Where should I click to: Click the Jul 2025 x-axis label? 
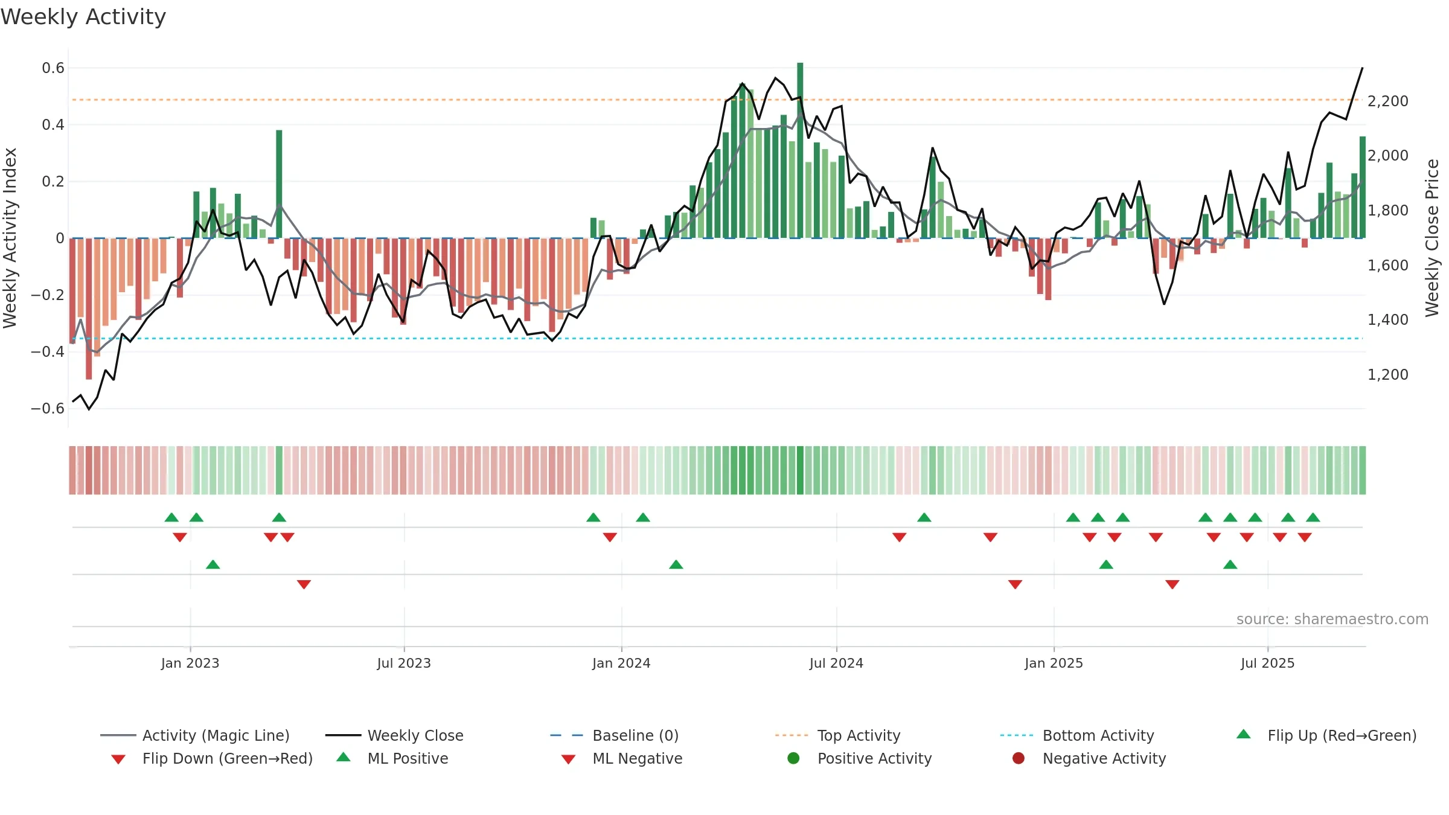pyautogui.click(x=1268, y=663)
